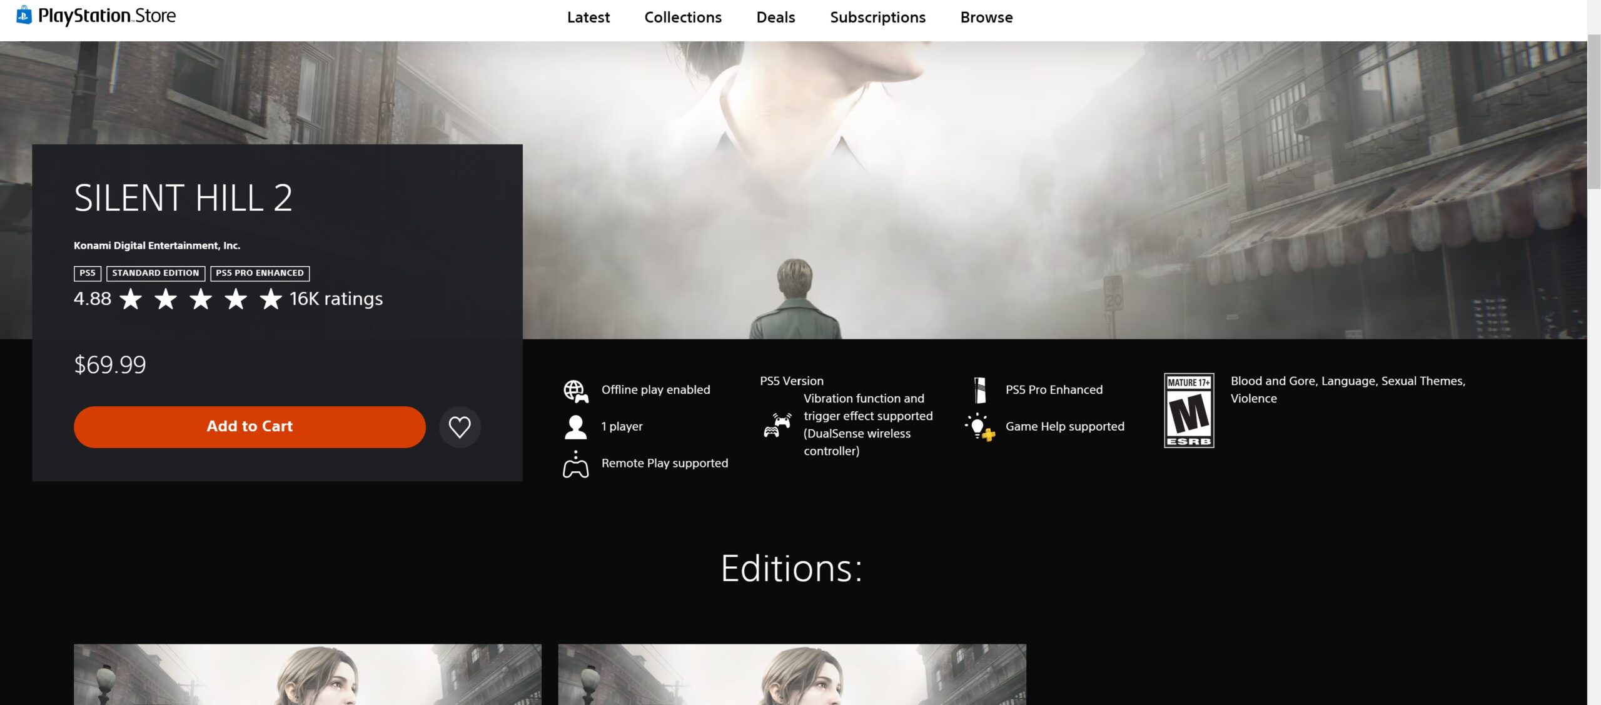Click the 16K ratings link
The width and height of the screenshot is (1601, 705).
pos(336,299)
